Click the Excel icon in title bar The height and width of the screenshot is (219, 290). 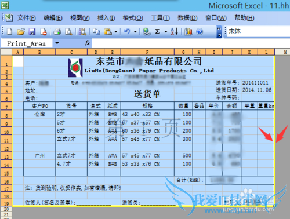click(x=5, y=5)
